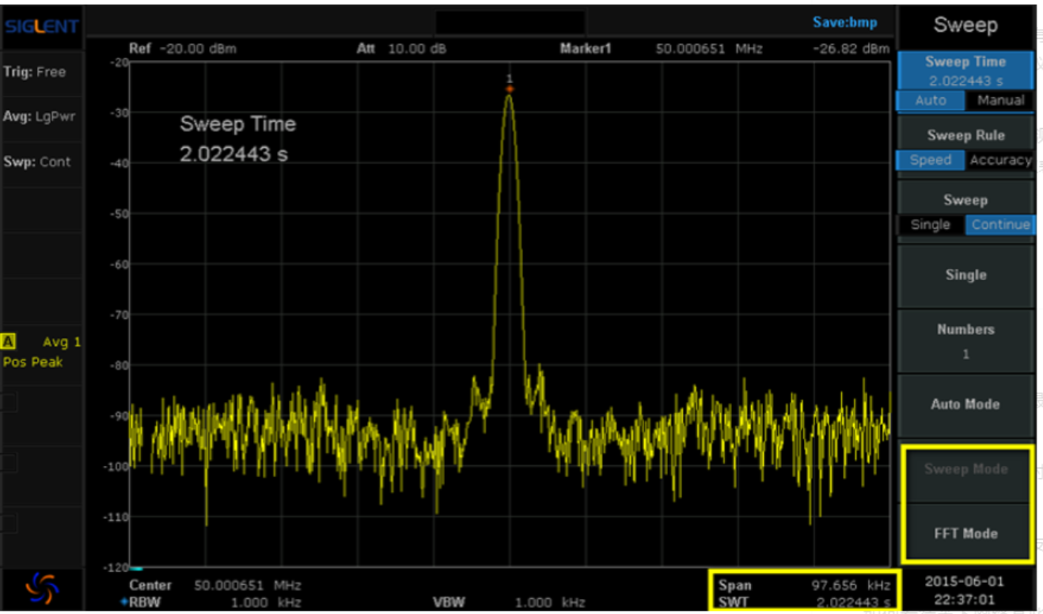Screen dimensions: 1043x614
Task: Click the date and time display
Action: coord(965,589)
